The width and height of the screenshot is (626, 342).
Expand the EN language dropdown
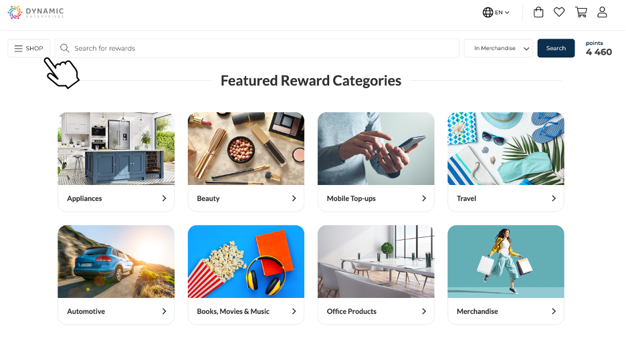502,12
